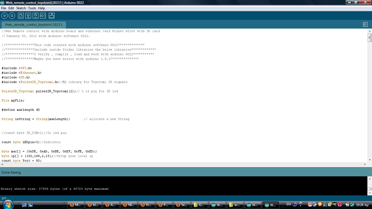The image size is (372, 209).
Task: Open the Serial Monitor from the toolbar
Action: [x=51, y=16]
